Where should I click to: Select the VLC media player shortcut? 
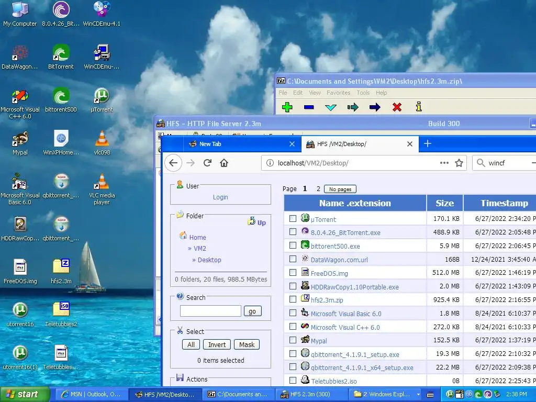pyautogui.click(x=102, y=189)
